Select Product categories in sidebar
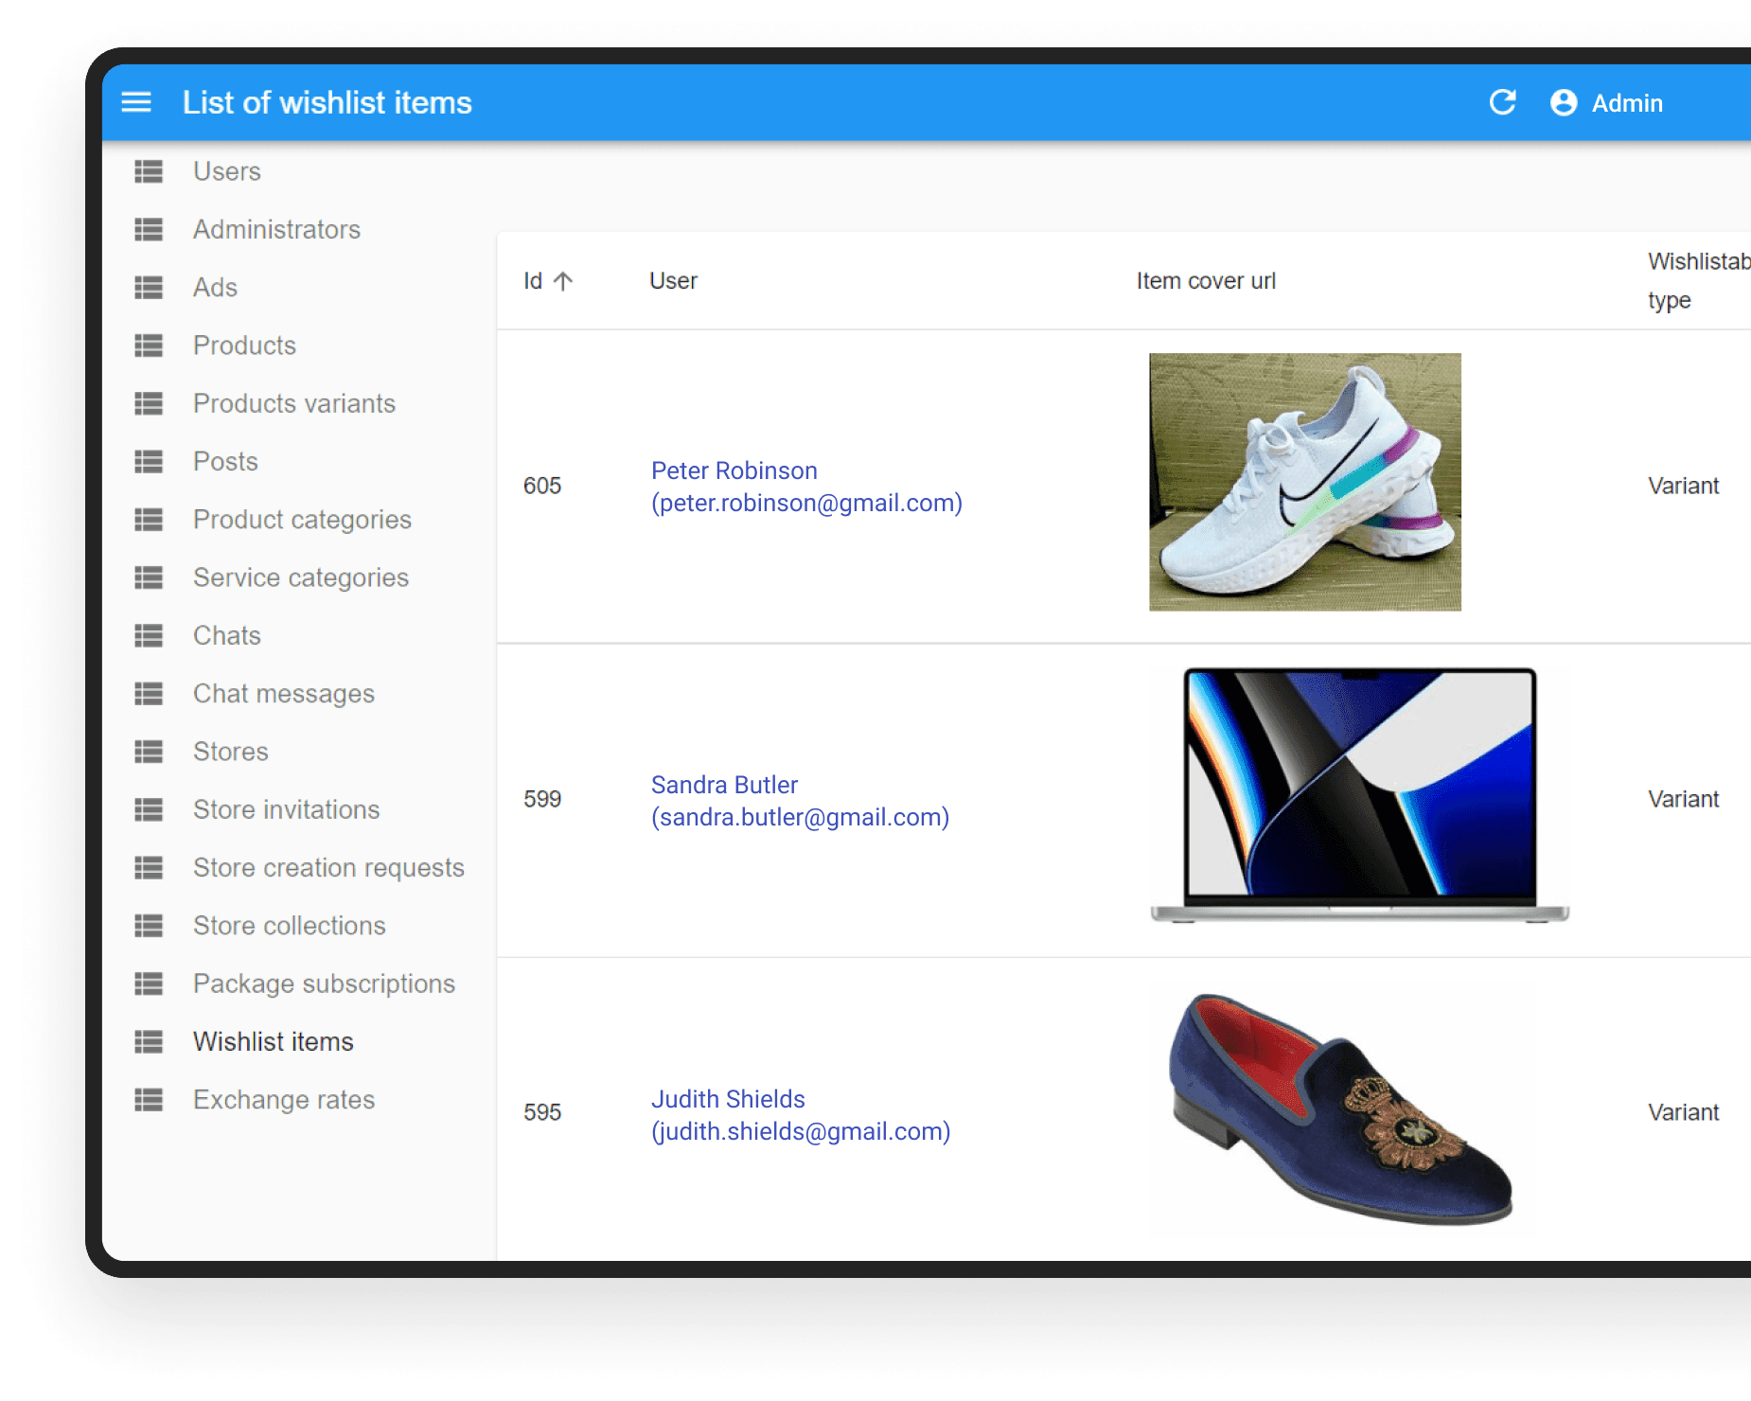1751x1401 pixels. [x=302, y=520]
